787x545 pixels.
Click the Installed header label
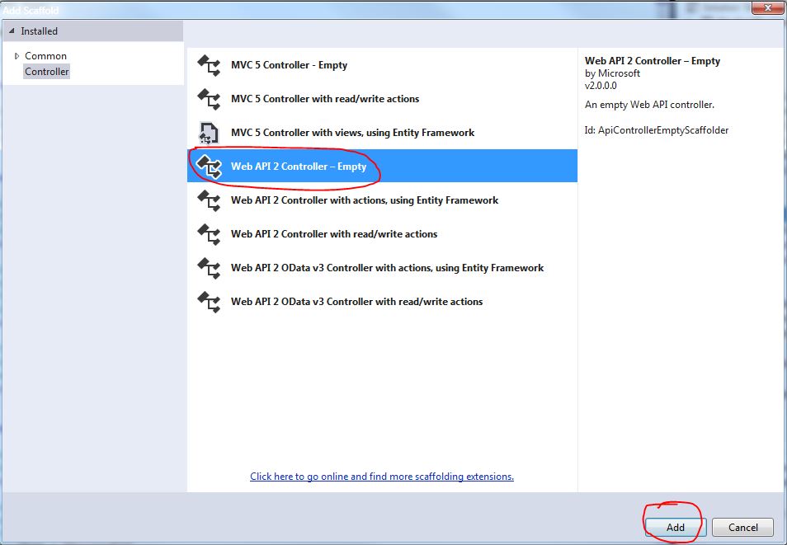tap(39, 31)
